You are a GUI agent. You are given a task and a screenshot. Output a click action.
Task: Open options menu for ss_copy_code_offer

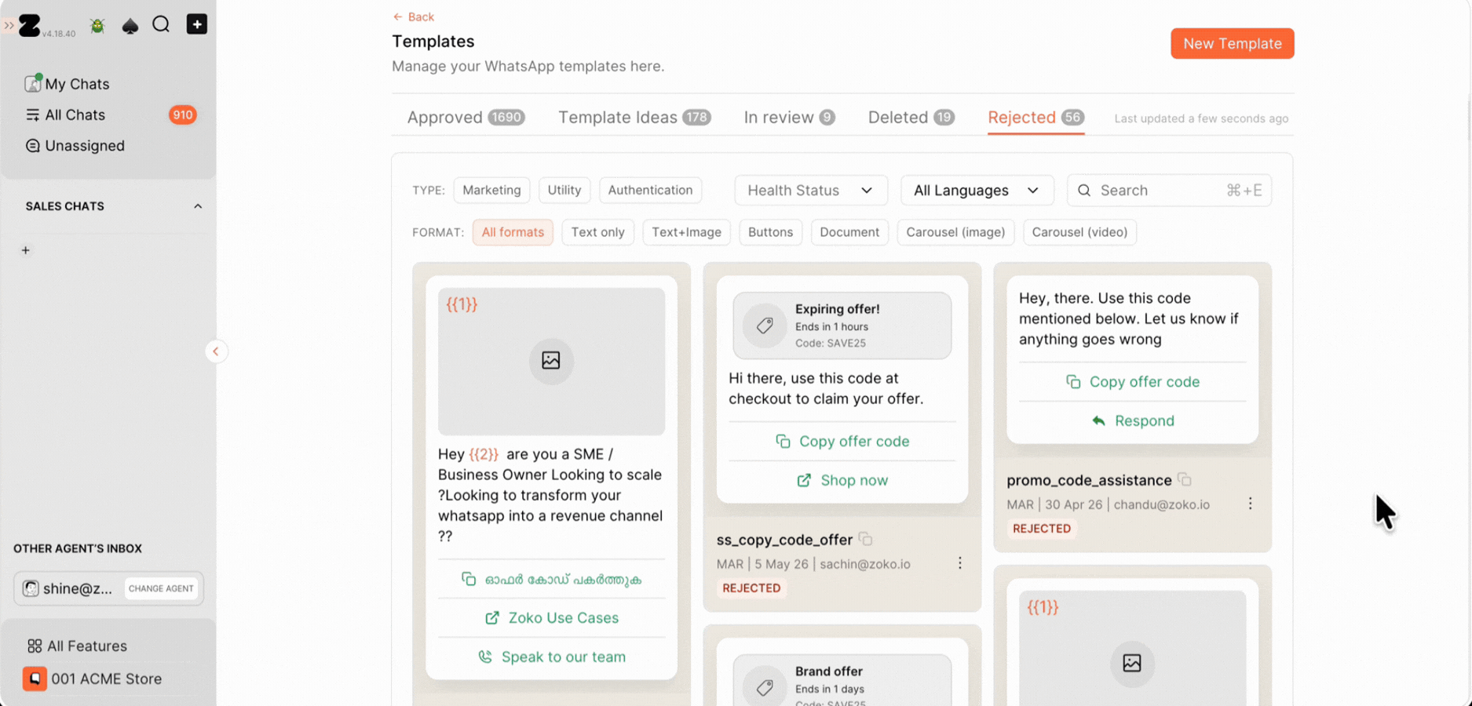[959, 563]
